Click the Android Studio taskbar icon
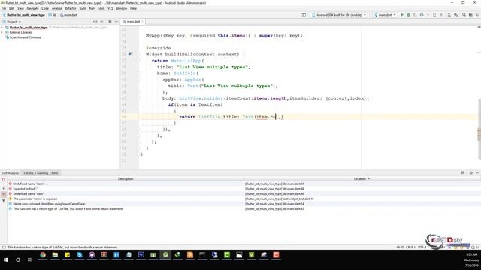The height and width of the screenshot is (270, 481). 165,255
